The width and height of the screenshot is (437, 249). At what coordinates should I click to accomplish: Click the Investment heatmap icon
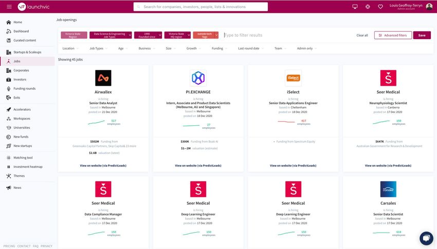pyautogui.click(x=9, y=167)
